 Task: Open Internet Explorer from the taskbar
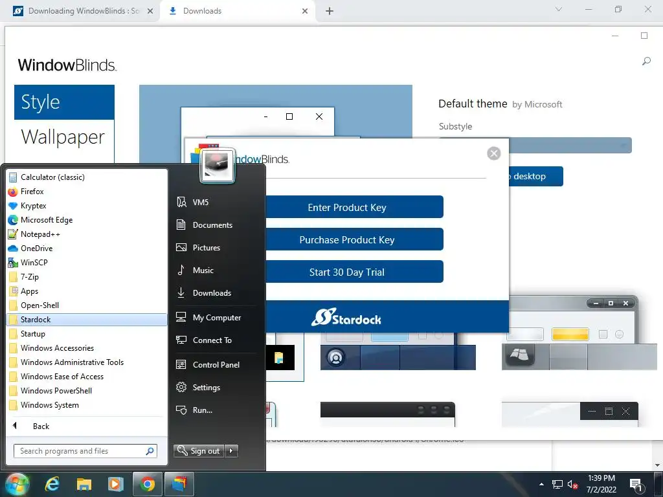[52, 484]
